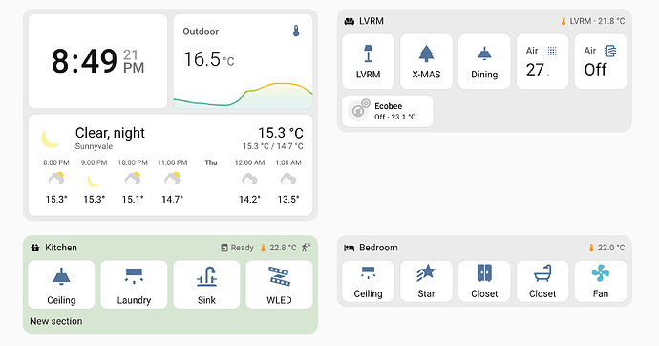The height and width of the screenshot is (346, 659).
Task: Click the wardrobe icon Closet tile
Action: tap(484, 272)
